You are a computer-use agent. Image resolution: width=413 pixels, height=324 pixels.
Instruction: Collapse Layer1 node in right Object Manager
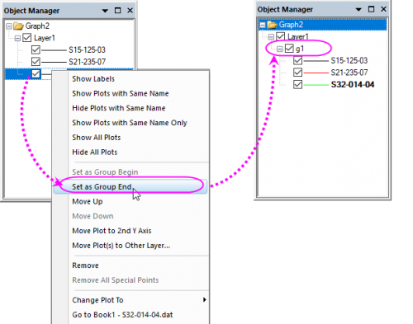(x=271, y=36)
